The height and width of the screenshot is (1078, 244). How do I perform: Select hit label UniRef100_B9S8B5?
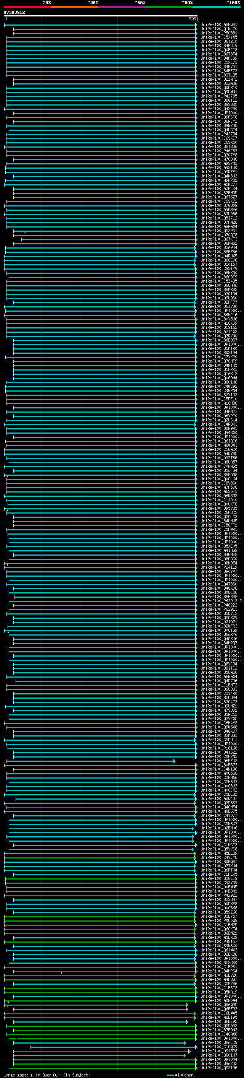(x=218, y=105)
